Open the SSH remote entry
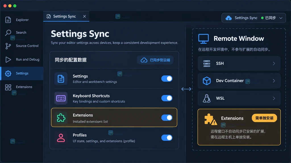 (x=239, y=63)
